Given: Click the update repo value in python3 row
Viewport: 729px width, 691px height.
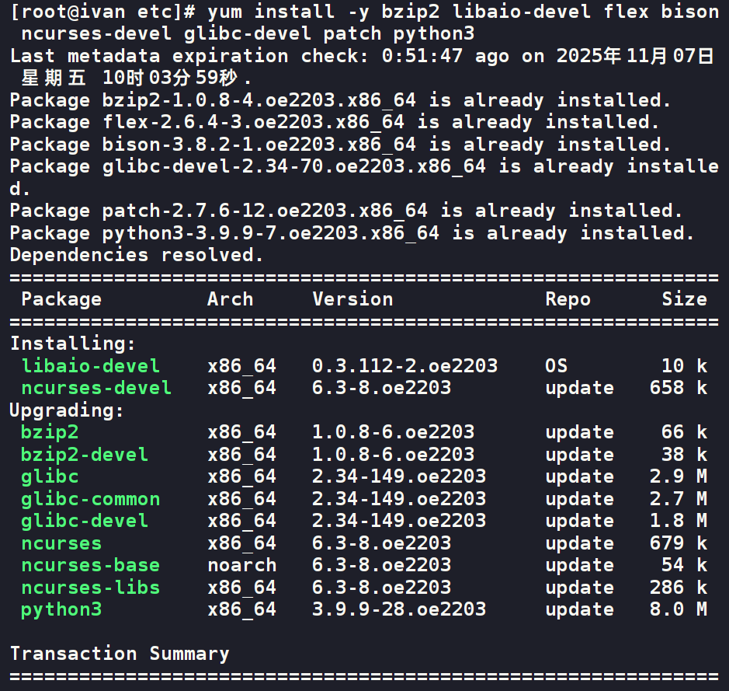Looking at the screenshot, I should (x=579, y=610).
